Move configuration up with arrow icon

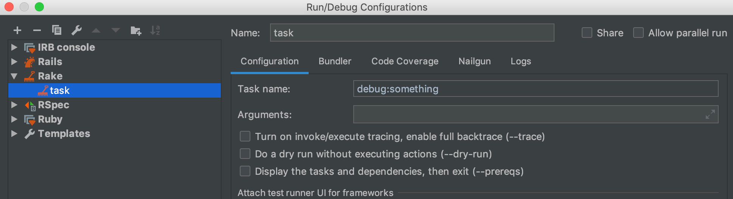click(96, 30)
